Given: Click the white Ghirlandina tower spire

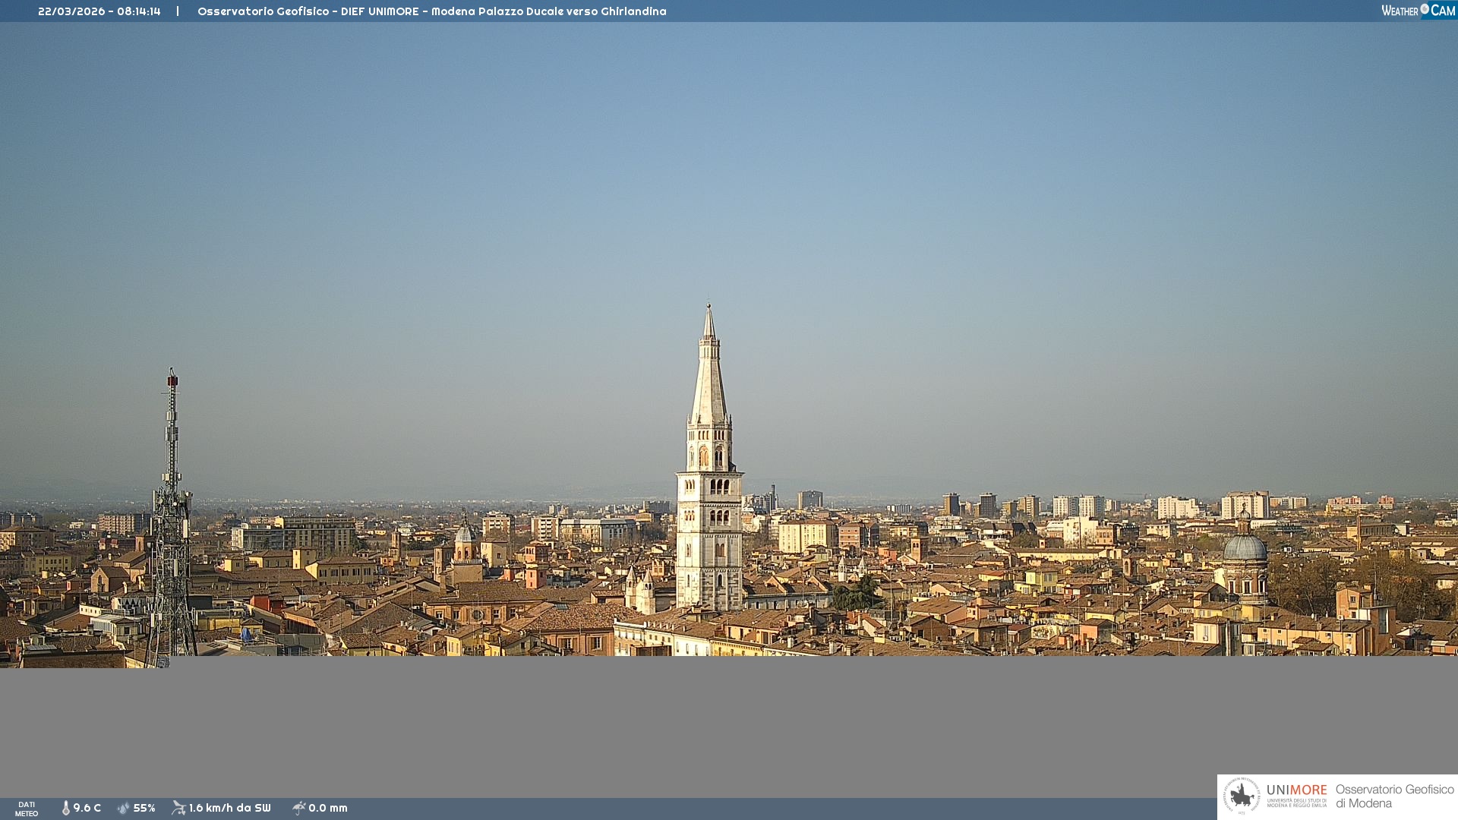Looking at the screenshot, I should pyautogui.click(x=708, y=380).
